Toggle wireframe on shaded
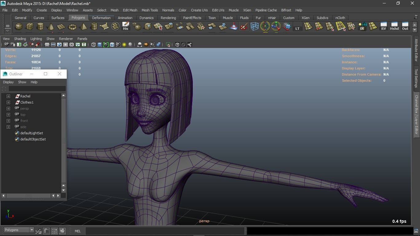 pos(112,45)
